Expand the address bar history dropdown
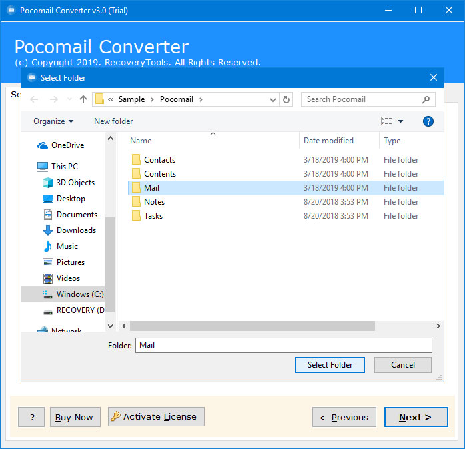 273,100
